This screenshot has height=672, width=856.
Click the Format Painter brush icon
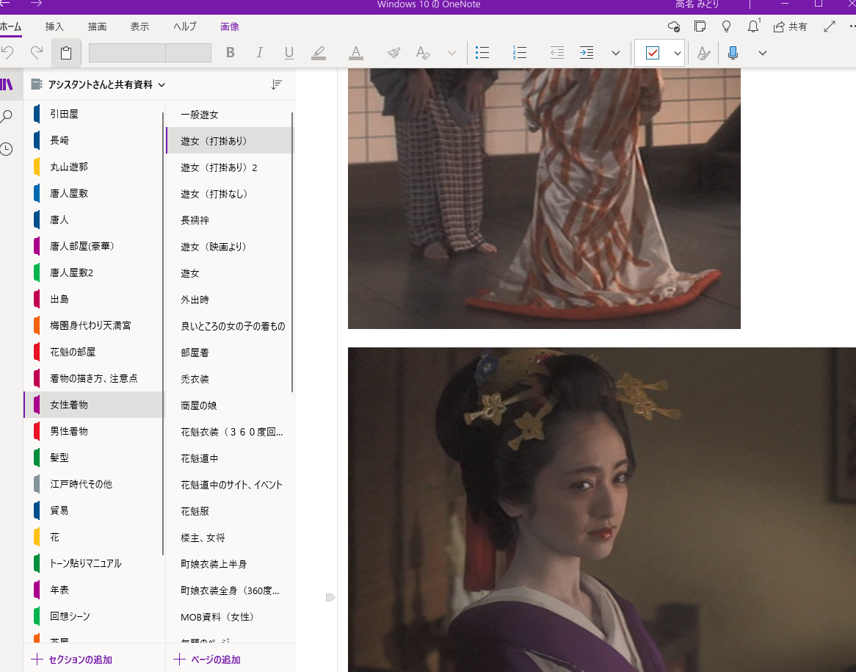(x=393, y=52)
